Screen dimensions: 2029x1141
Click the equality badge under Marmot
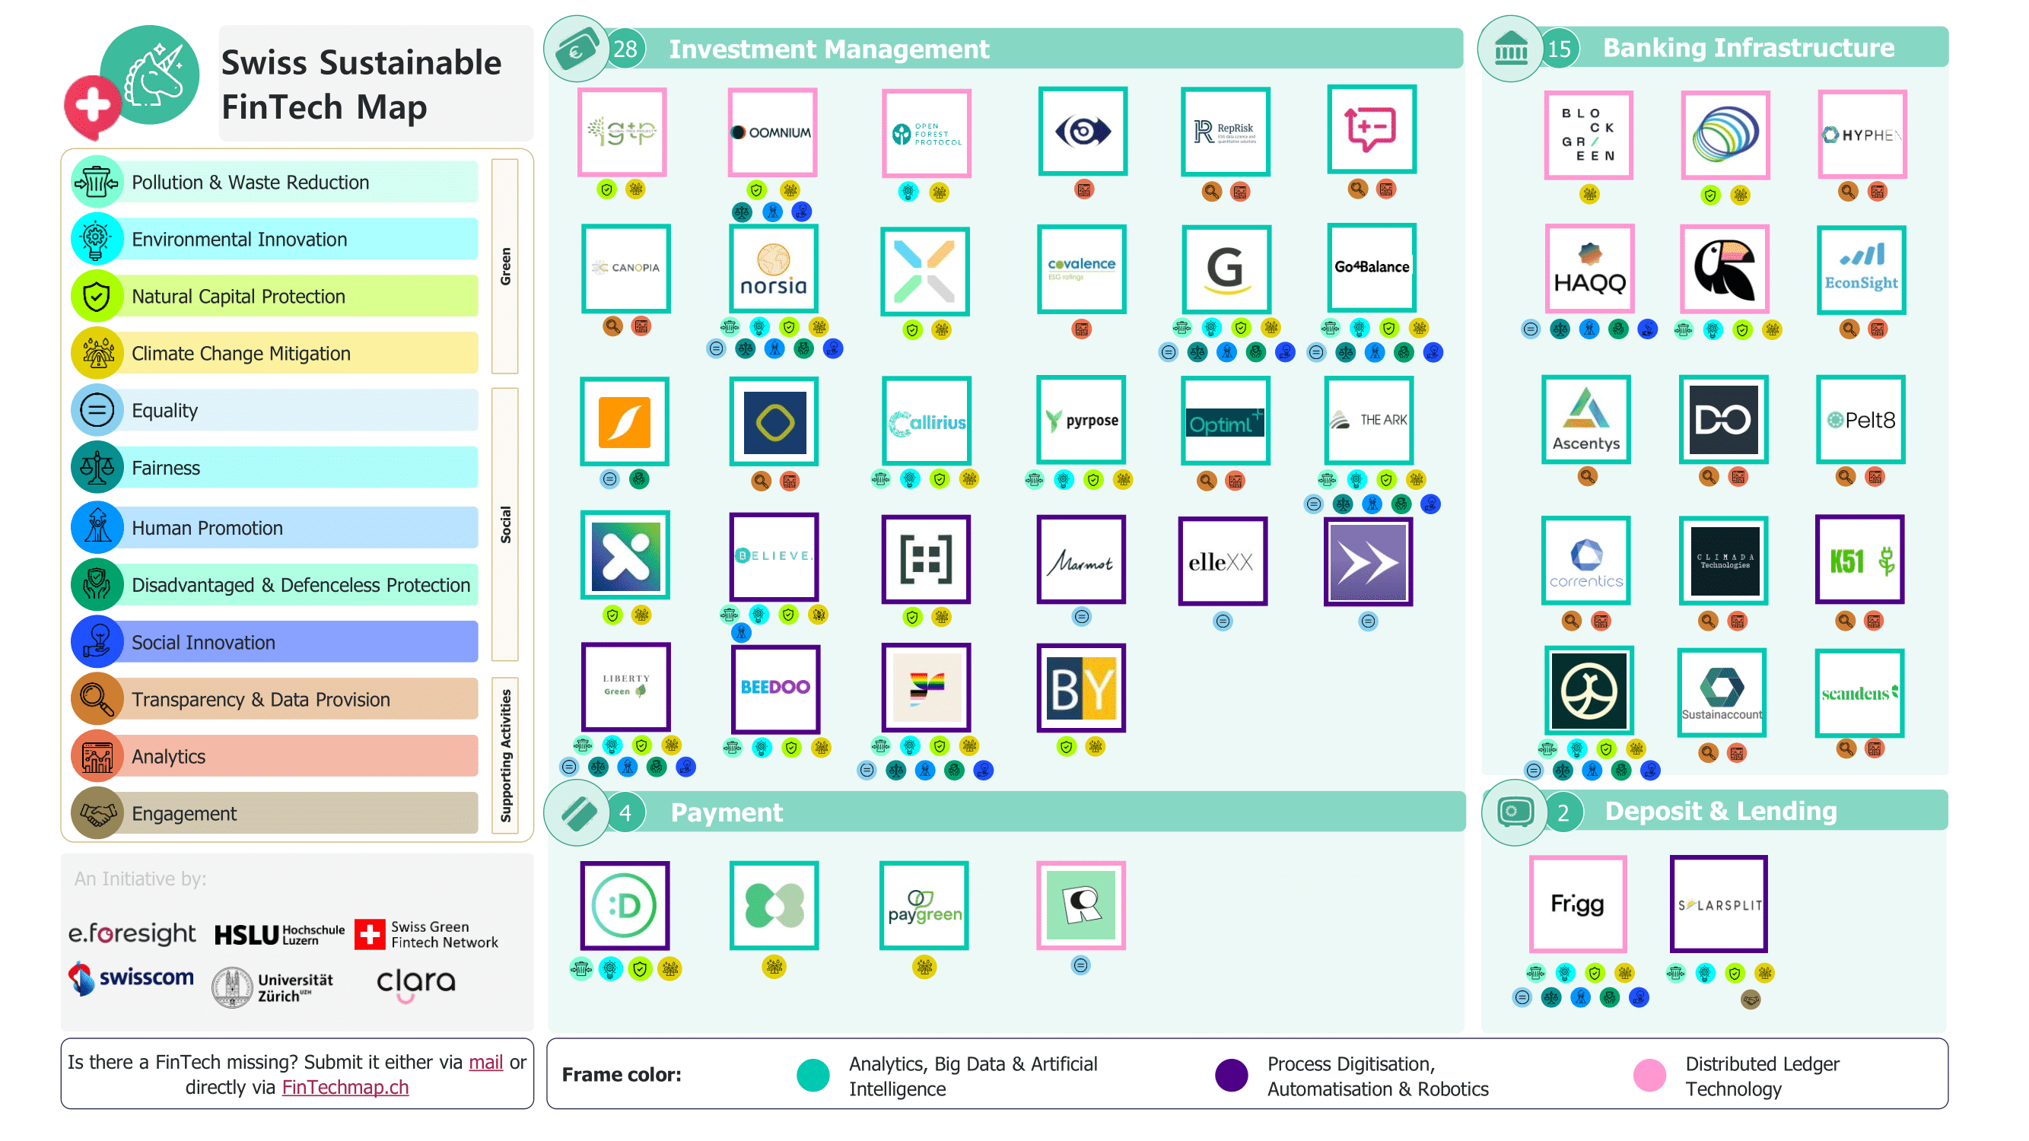[1082, 617]
